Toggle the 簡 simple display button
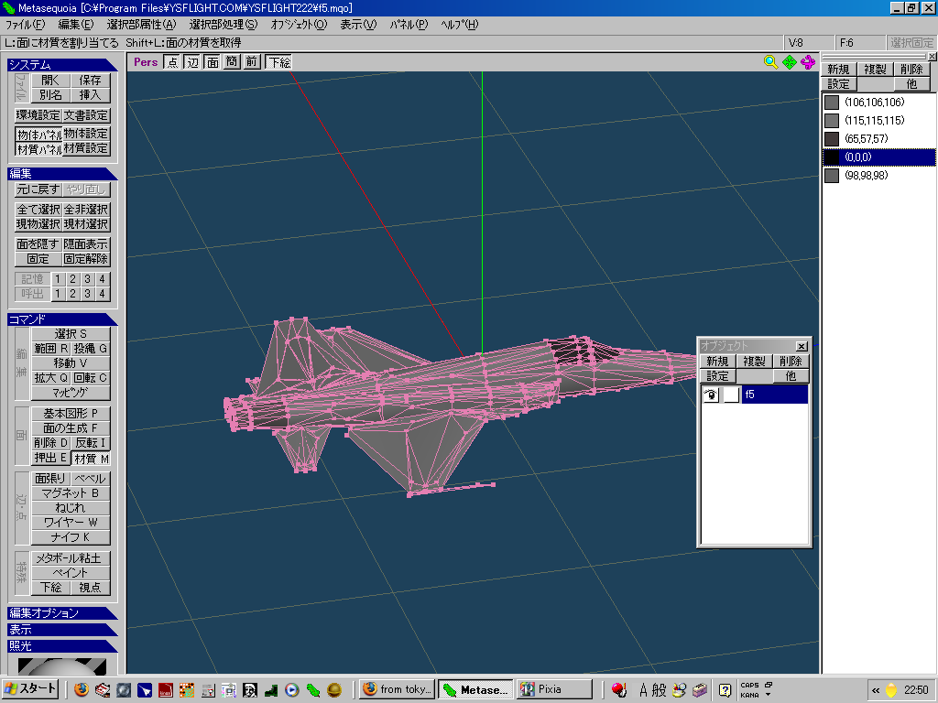The image size is (938, 703). click(232, 61)
